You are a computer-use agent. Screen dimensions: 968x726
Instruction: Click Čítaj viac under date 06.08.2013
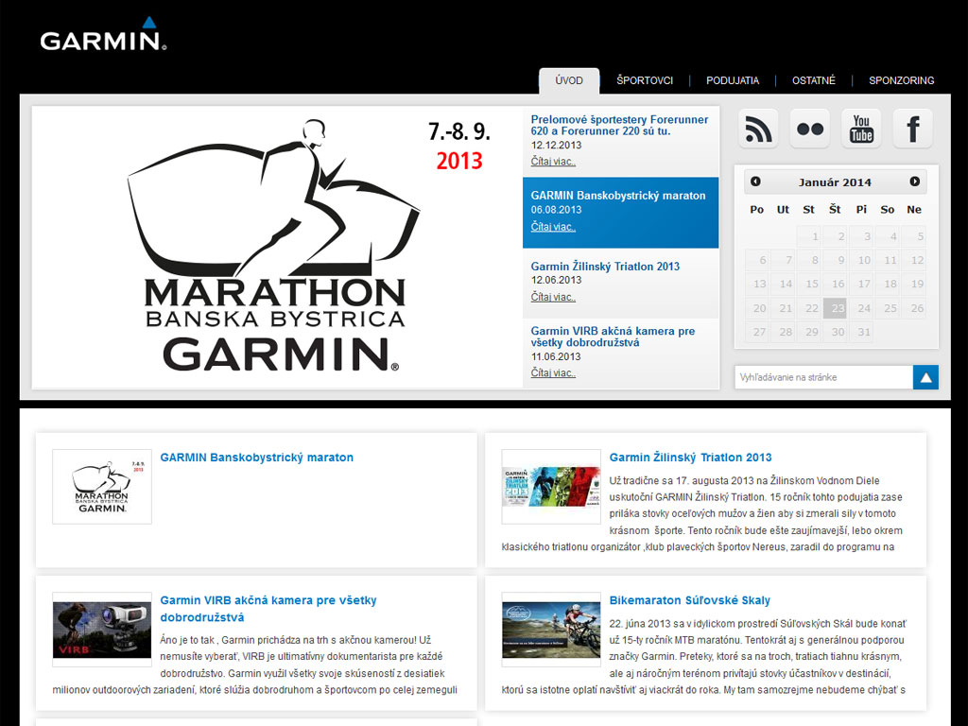click(553, 227)
